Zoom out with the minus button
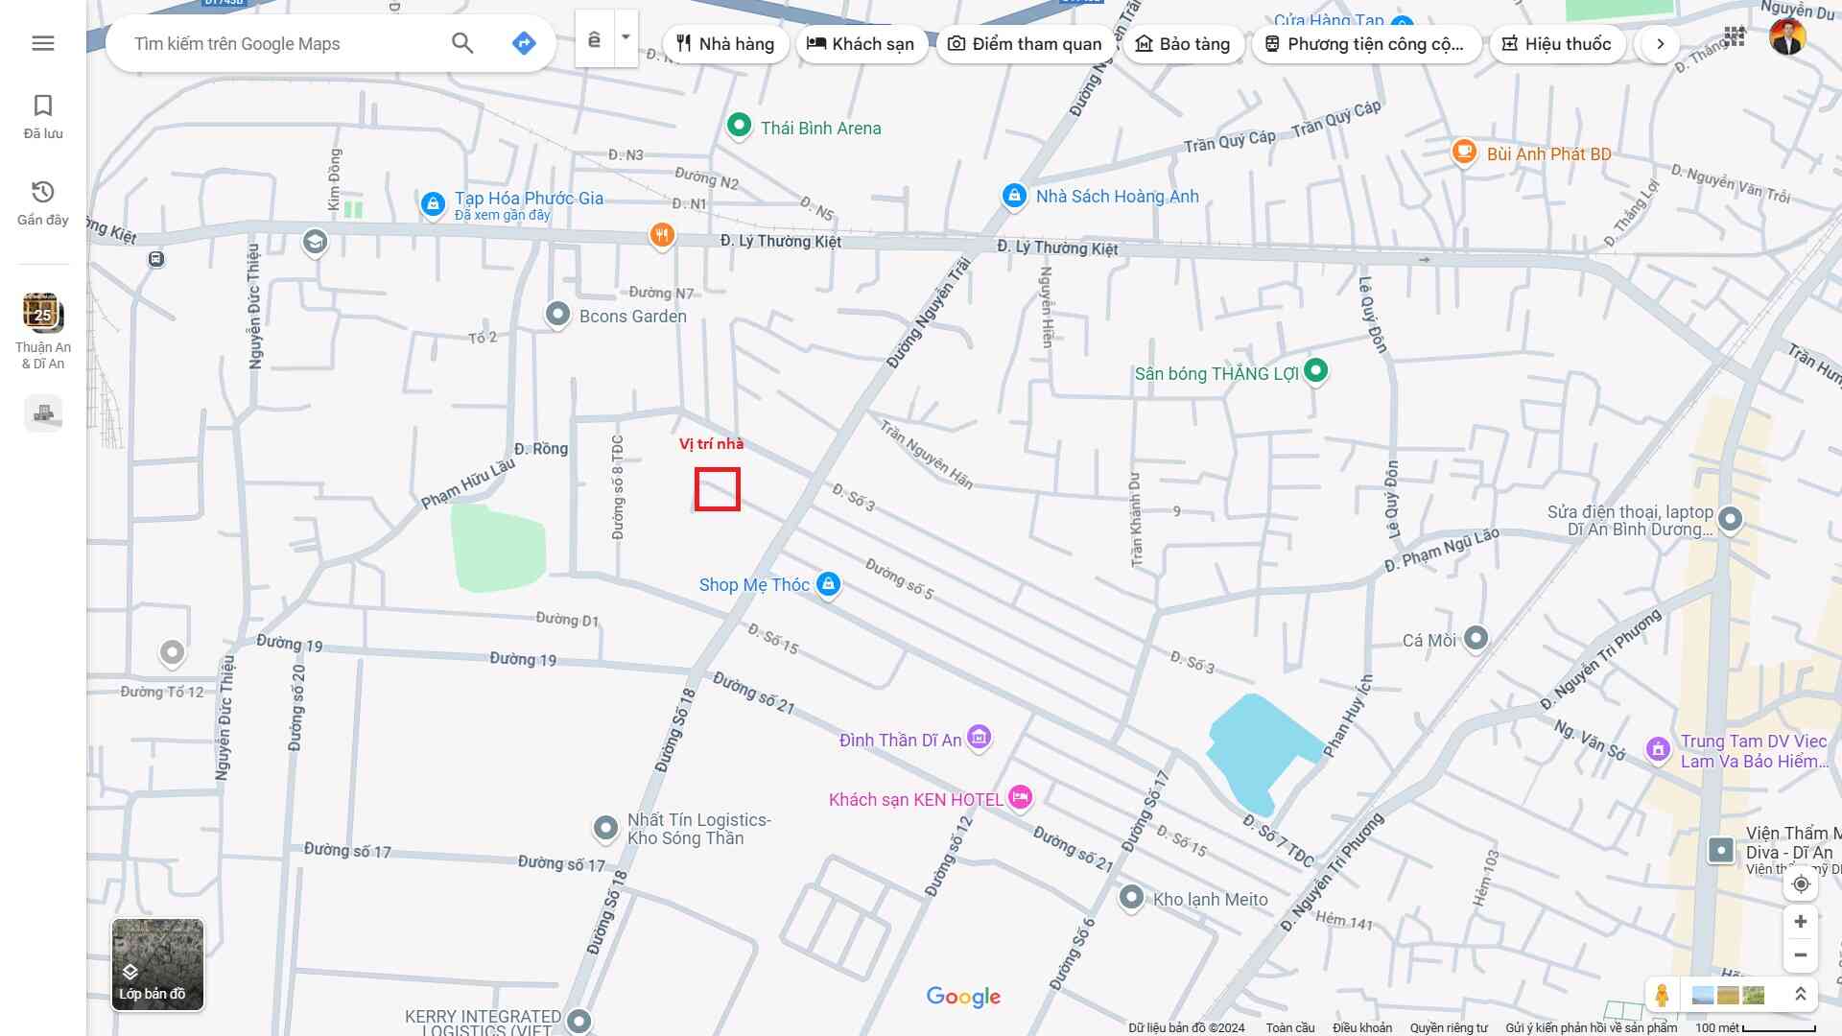The image size is (1842, 1036). click(x=1801, y=955)
